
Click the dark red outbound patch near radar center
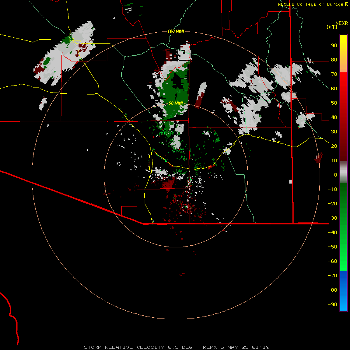pyautogui.click(x=169, y=185)
